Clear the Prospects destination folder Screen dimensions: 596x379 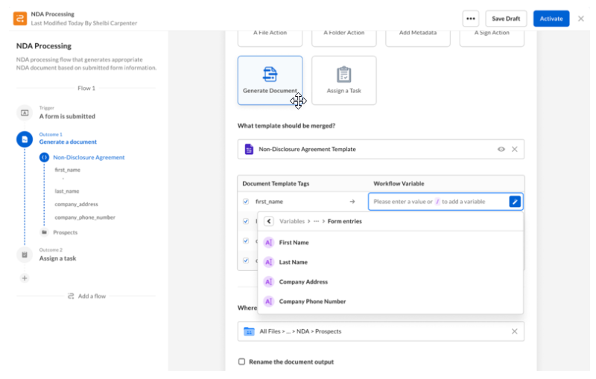[514, 331]
